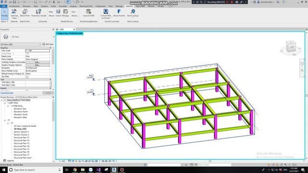Open Visual Studio from the taskbar

98,170
